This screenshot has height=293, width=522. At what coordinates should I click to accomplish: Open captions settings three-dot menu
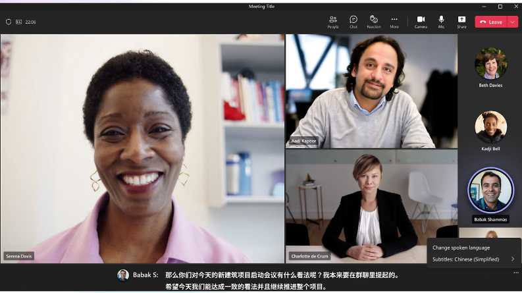click(516, 272)
